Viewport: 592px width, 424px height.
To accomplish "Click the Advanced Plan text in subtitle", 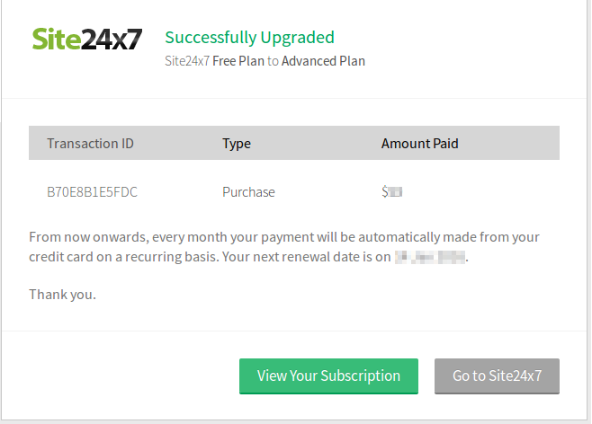I will (323, 62).
